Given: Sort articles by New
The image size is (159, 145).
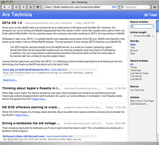Looking at the screenshot, I should 132,53.
